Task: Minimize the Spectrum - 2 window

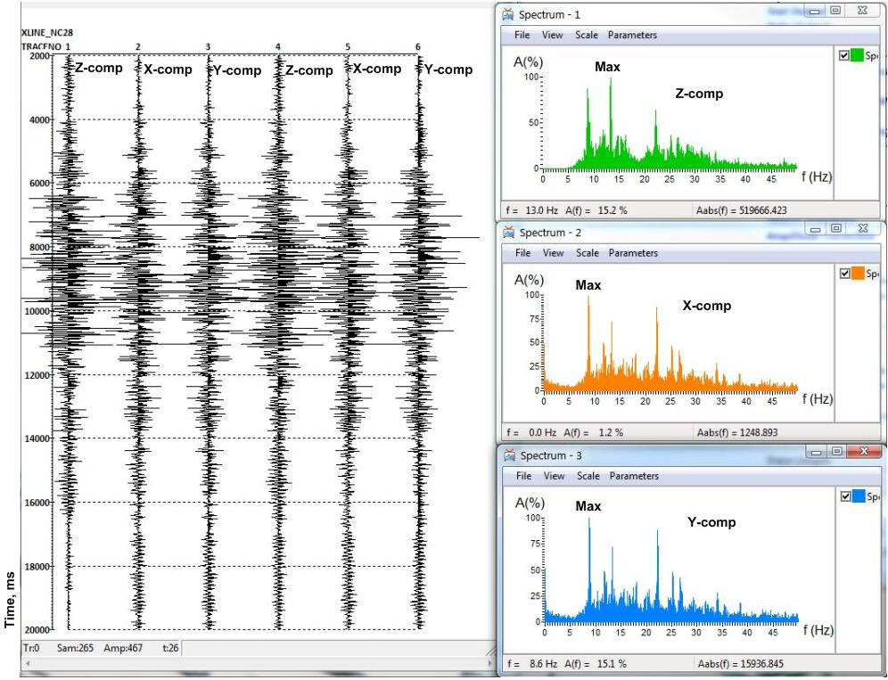Action: pyautogui.click(x=813, y=229)
